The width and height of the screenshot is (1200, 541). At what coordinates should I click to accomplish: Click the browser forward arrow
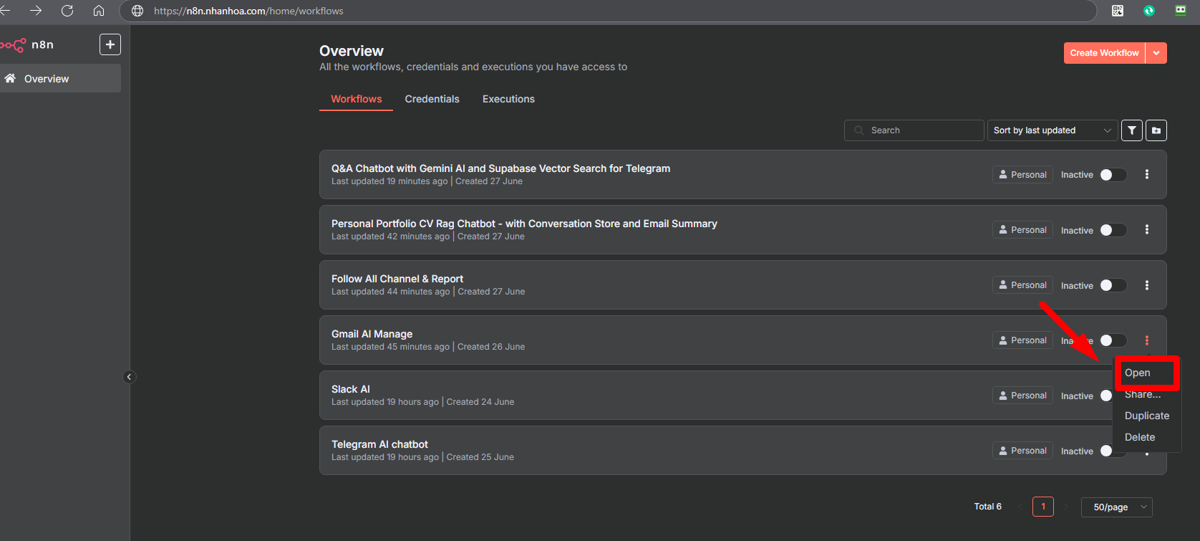coord(36,11)
